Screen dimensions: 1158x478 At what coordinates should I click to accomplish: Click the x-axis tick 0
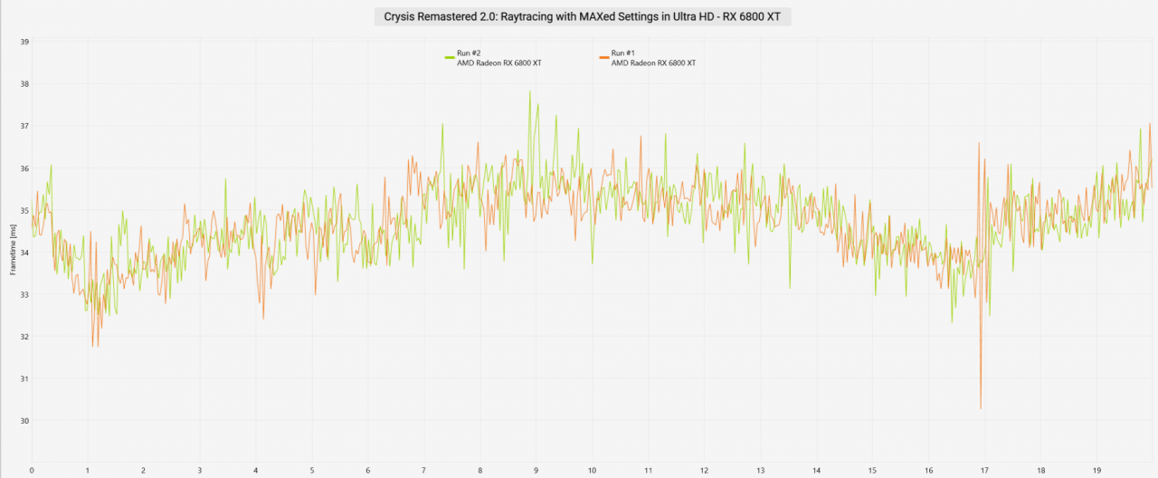click(32, 471)
